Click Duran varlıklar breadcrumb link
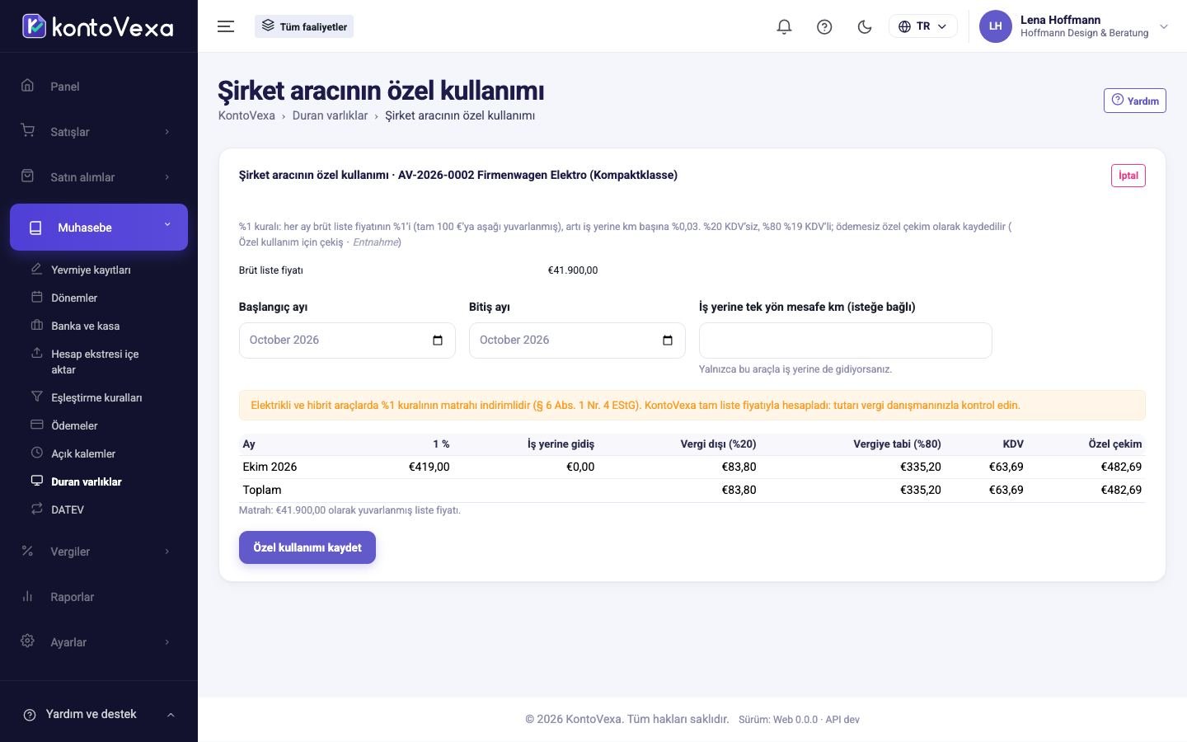Viewport: 1187px width, 742px height. [330, 115]
